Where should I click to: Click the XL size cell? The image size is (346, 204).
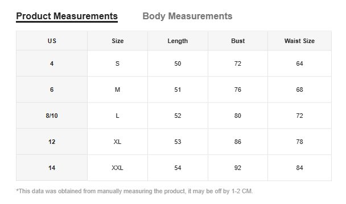117,142
